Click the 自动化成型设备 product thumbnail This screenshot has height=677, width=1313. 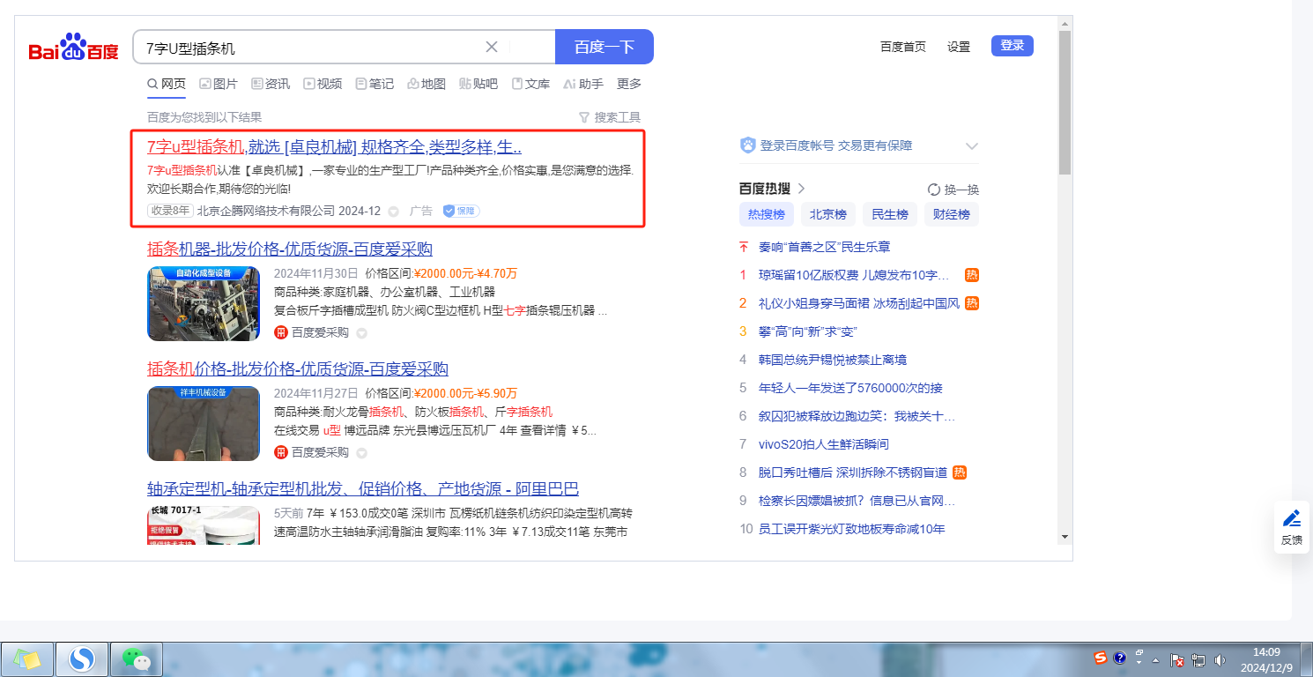(x=204, y=304)
